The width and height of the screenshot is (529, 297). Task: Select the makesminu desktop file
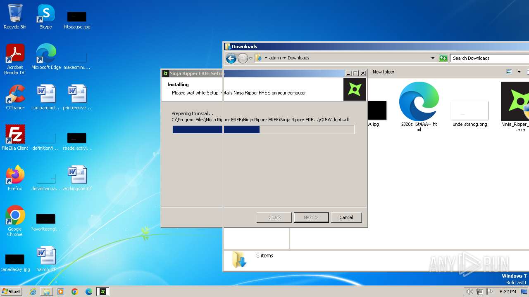tap(77, 60)
